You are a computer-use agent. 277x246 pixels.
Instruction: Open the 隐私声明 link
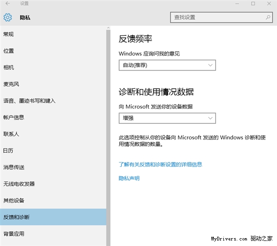pos(129,178)
